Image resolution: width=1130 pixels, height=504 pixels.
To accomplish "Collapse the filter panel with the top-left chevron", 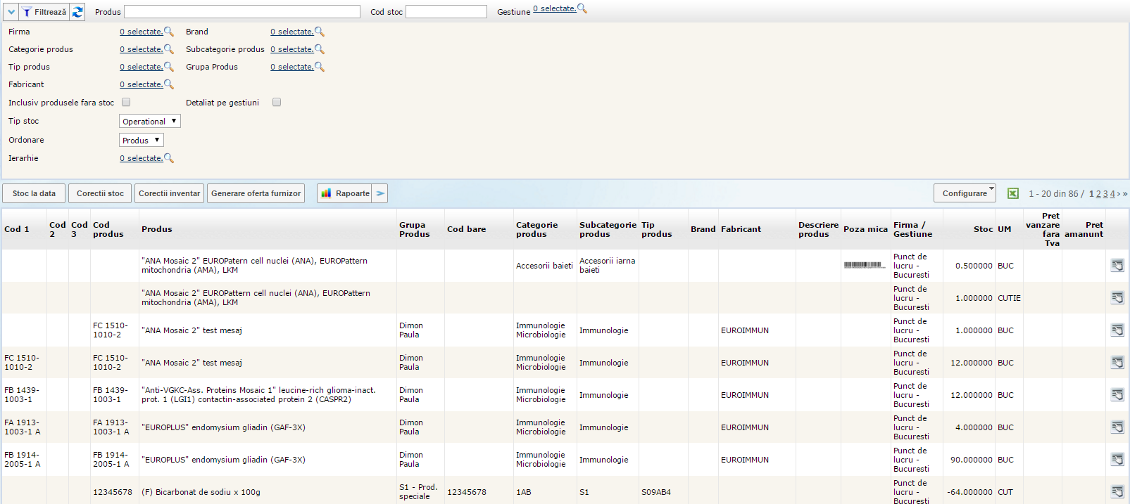I will [x=11, y=12].
